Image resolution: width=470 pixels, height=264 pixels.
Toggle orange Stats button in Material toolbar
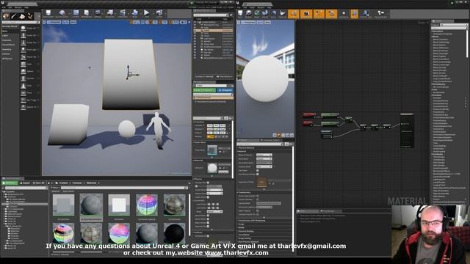click(x=354, y=14)
